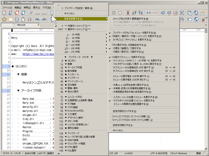The height and width of the screenshot is (156, 209).
Task: Click the orange star favorites icon
Action: [x=4, y=19]
